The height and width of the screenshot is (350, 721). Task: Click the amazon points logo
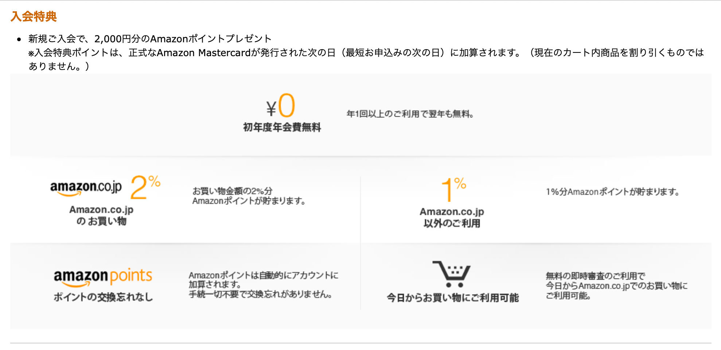coord(103,278)
